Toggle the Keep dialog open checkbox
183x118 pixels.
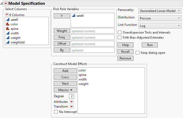point(138,53)
